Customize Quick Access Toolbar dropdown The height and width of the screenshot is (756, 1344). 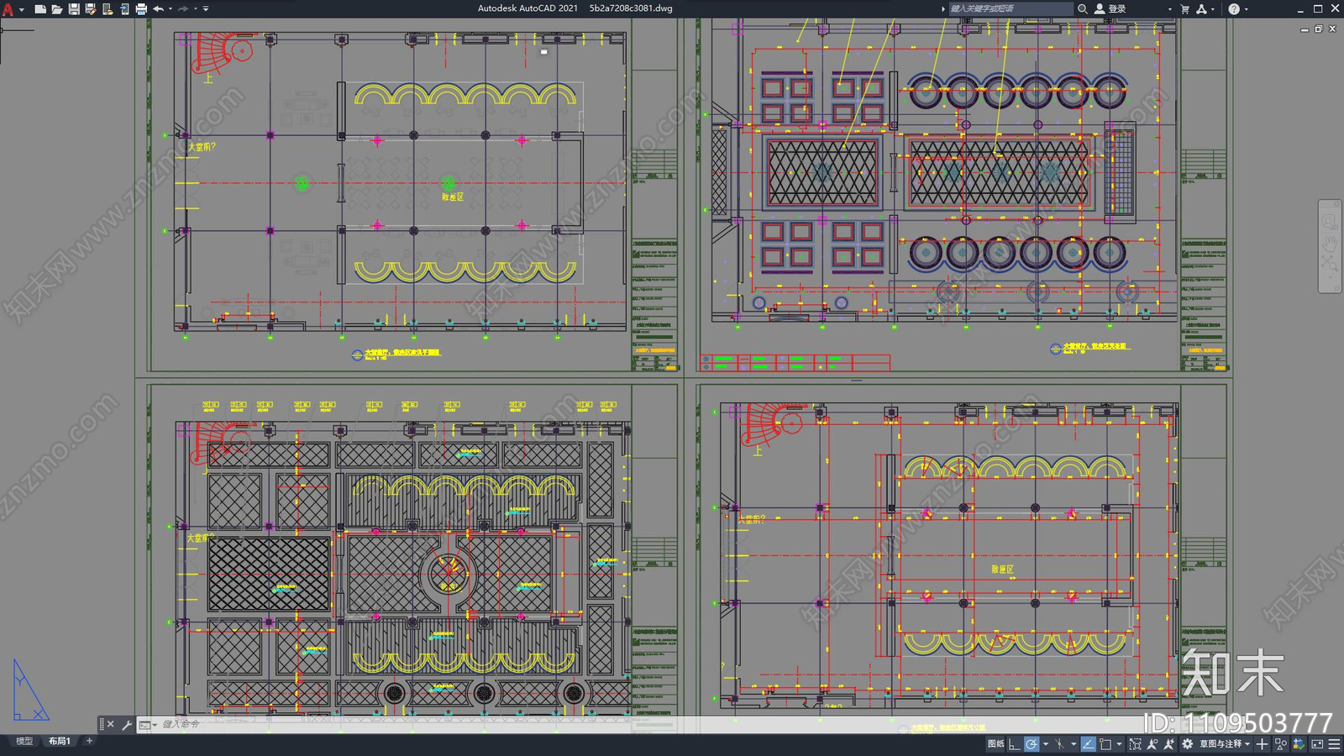[x=206, y=8]
